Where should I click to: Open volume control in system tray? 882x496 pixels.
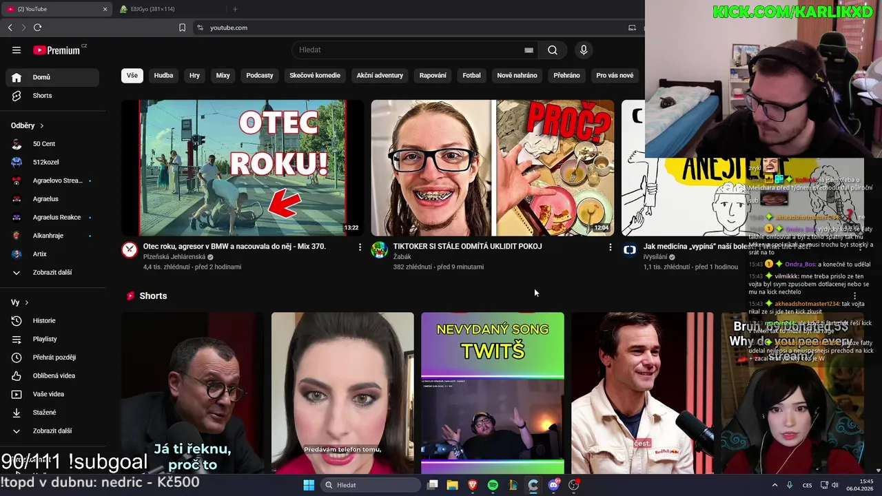click(x=835, y=485)
